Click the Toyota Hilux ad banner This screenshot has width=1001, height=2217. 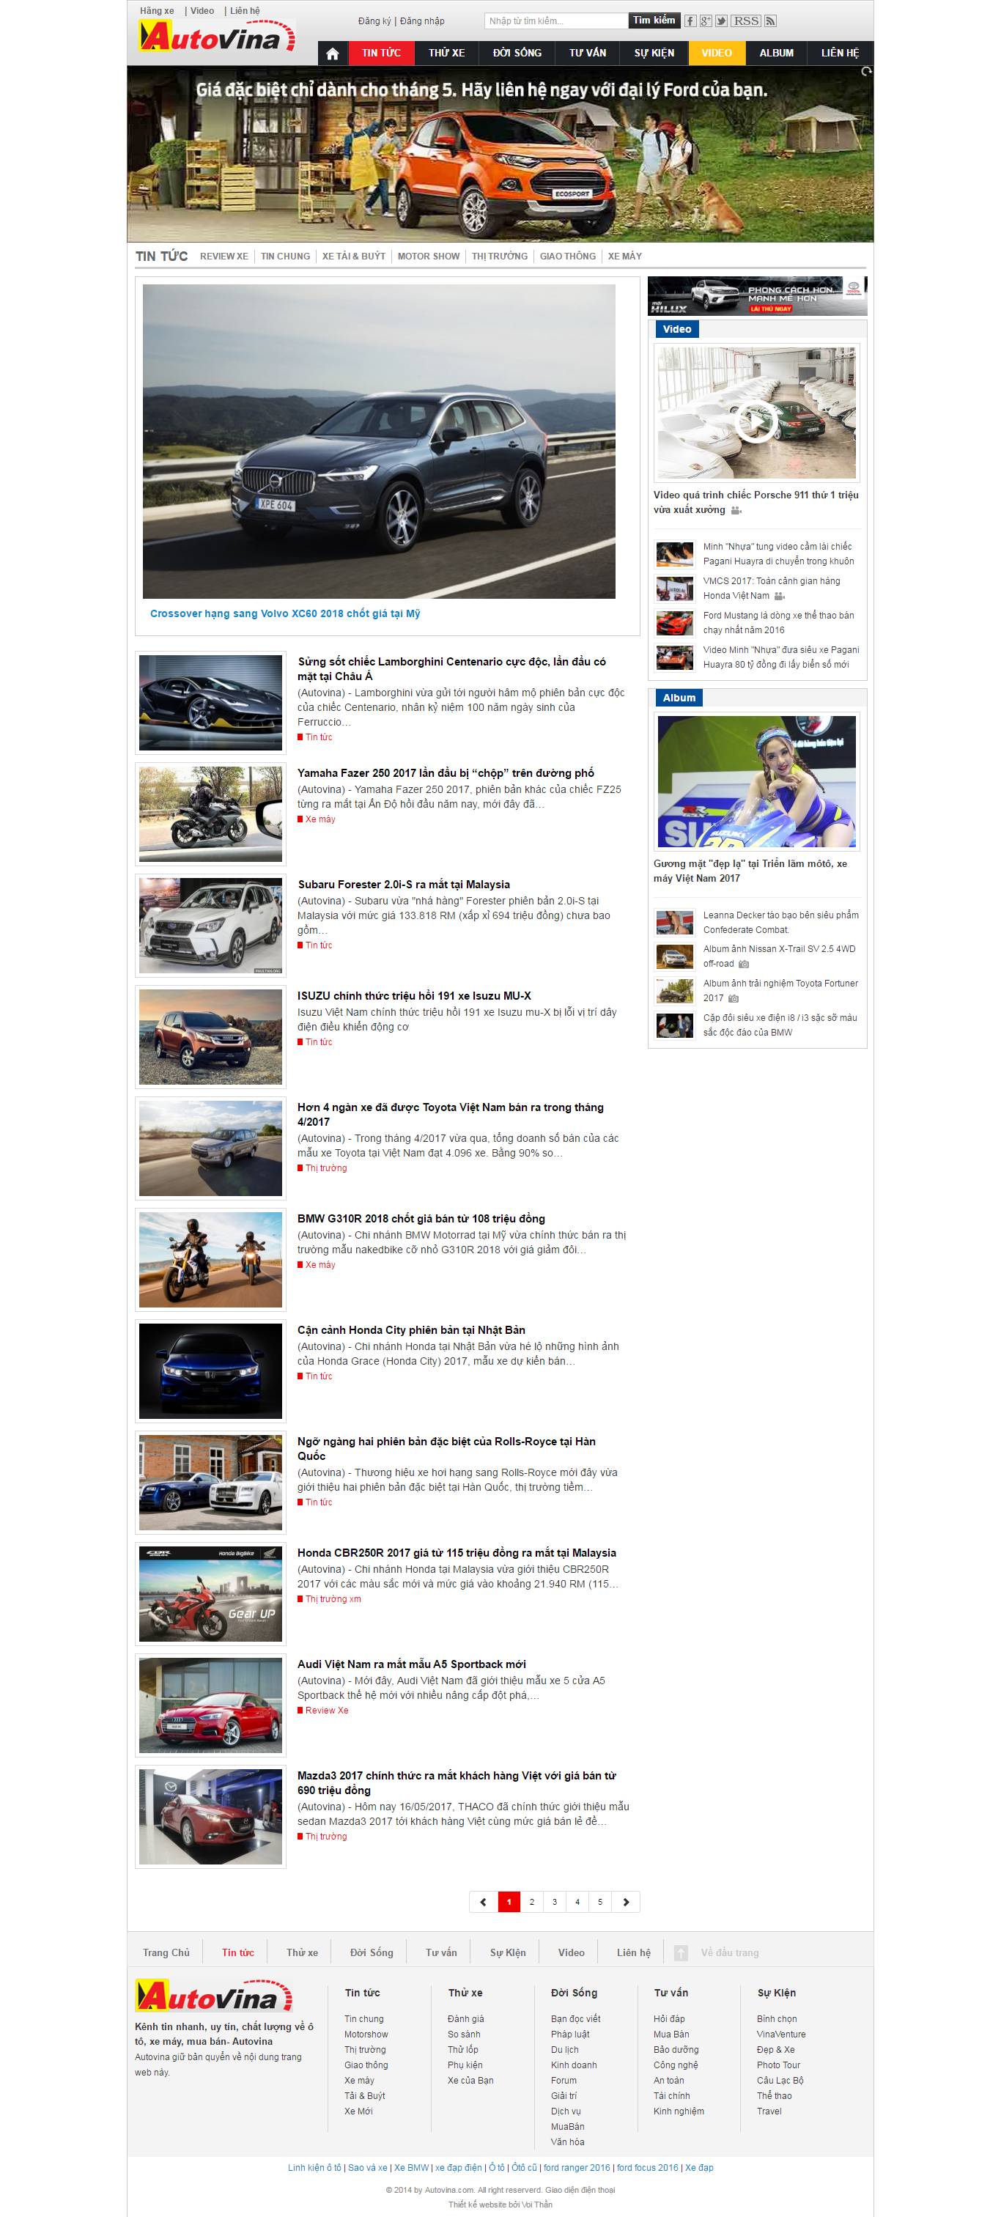point(756,296)
